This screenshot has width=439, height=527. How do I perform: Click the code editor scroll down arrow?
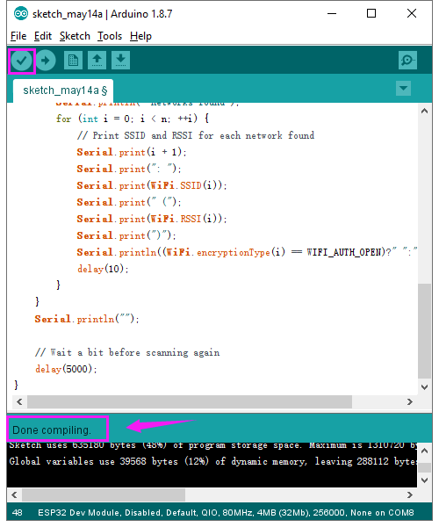[x=425, y=387]
